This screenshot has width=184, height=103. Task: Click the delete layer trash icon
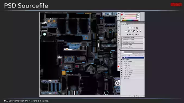click(x=143, y=96)
